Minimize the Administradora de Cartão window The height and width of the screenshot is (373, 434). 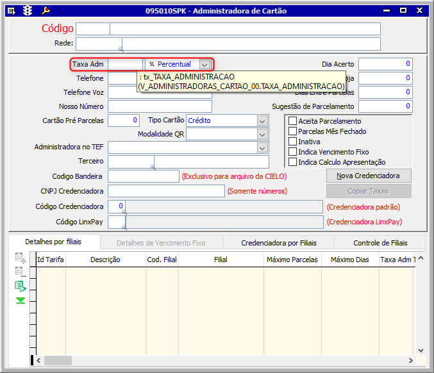coord(387,11)
